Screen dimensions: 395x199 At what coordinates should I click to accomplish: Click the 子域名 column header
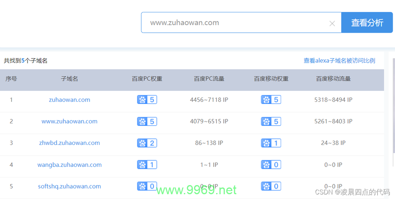[70, 79]
